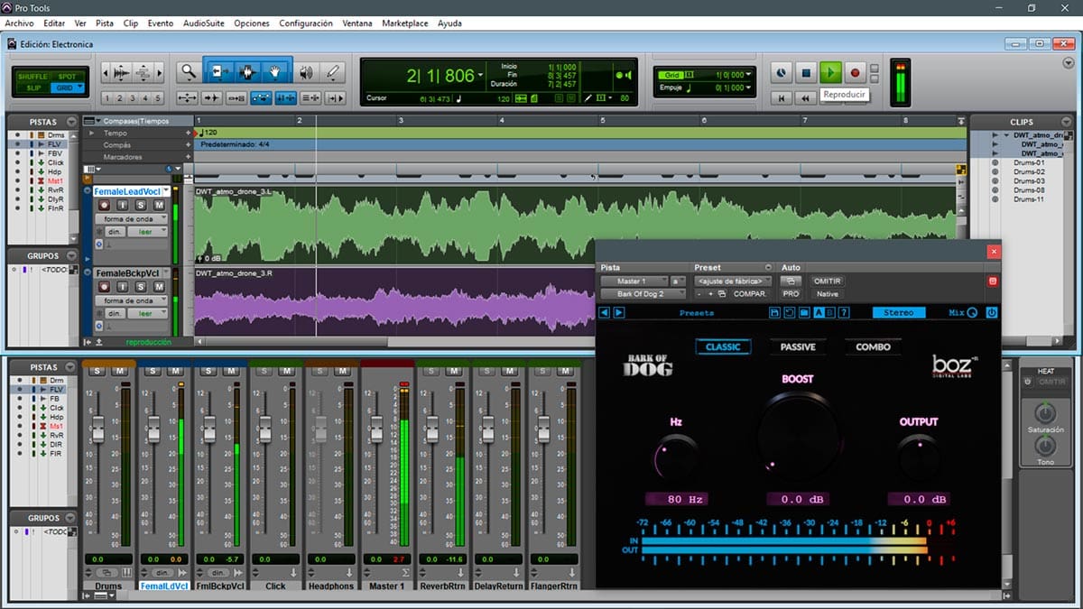
Task: Open CLIPS list options menu
Action: pos(1066,121)
